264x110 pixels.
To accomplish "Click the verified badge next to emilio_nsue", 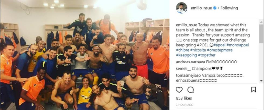I will (215, 8).
